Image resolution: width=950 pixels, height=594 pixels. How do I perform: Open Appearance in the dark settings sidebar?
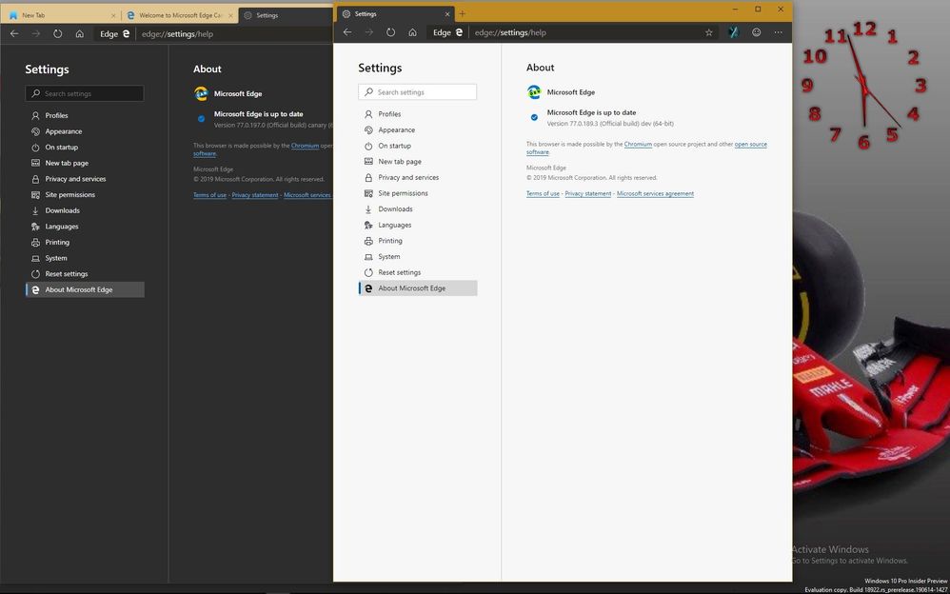point(85,131)
